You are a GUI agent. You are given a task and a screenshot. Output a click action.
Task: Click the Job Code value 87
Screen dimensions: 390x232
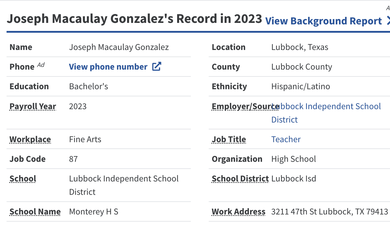click(73, 159)
